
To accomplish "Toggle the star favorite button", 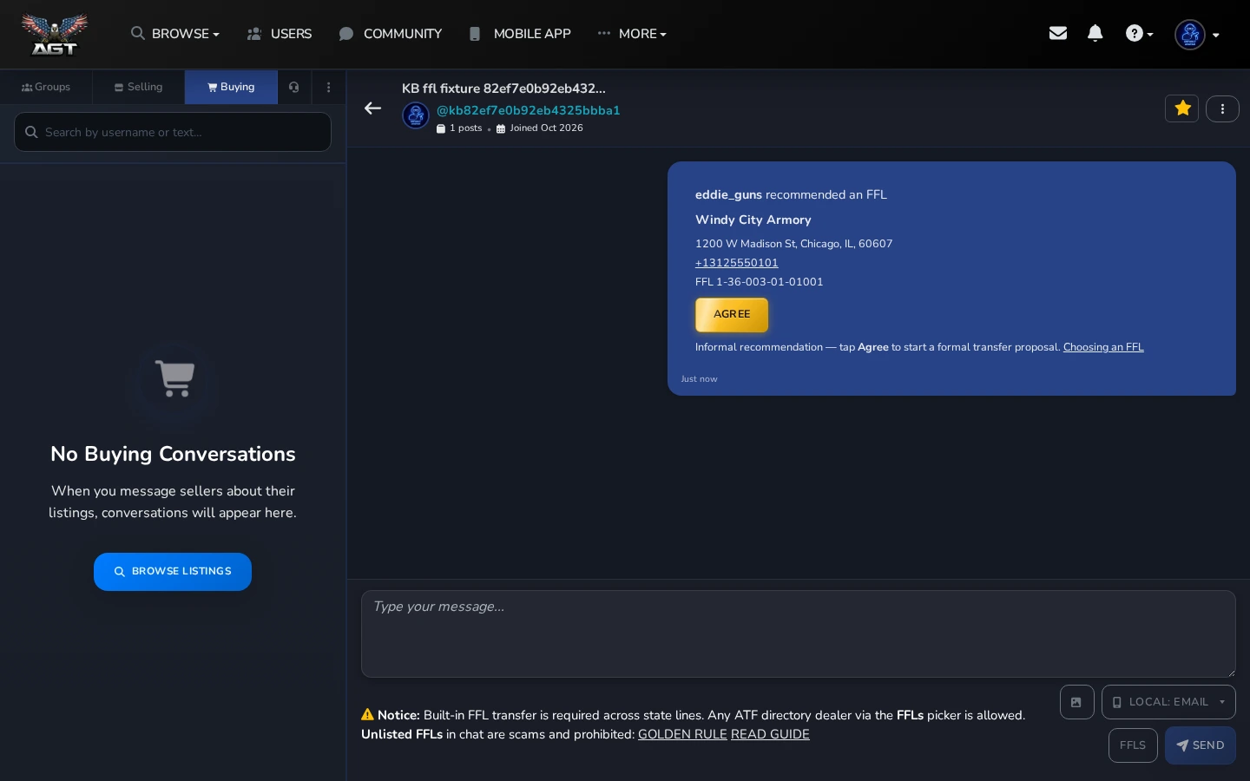I will (x=1182, y=108).
